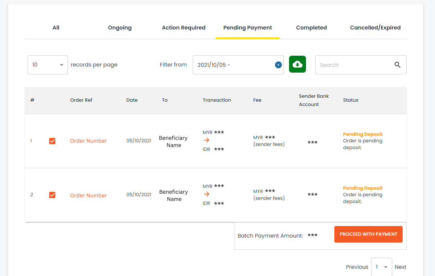This screenshot has height=276, width=435.
Task: Click the Proceed With Payment button
Action: tap(368, 234)
